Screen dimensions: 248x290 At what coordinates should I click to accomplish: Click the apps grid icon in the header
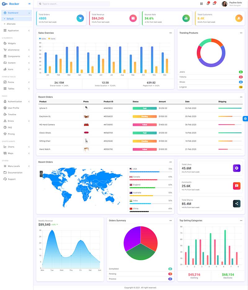point(201,3)
